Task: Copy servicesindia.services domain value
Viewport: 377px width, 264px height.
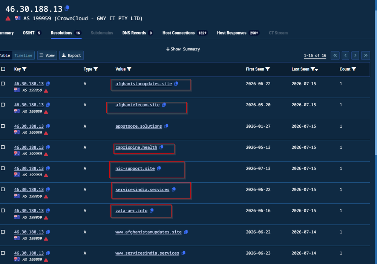Action: click(x=173, y=189)
